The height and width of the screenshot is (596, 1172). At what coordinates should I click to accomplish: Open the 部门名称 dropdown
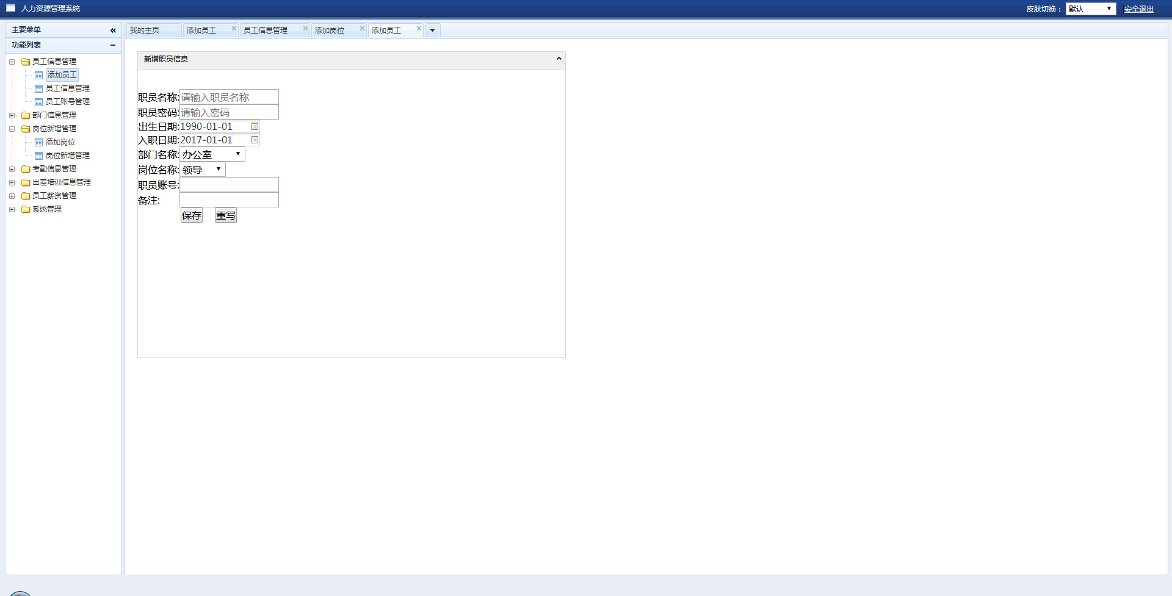coord(212,154)
